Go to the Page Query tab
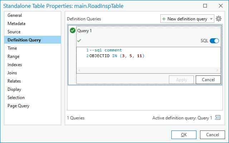Screen dimensions: 229x143 [x=19, y=106]
